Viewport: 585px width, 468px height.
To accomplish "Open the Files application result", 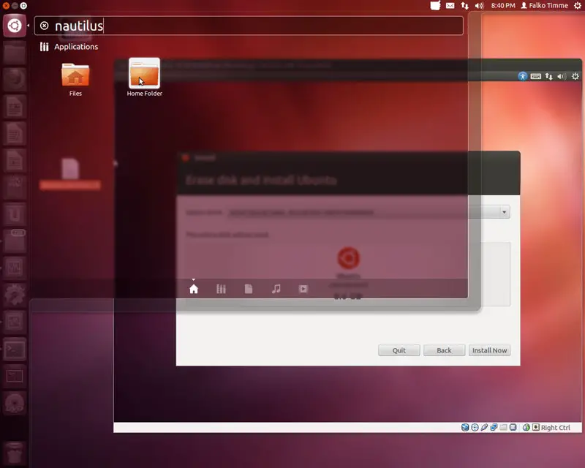I will 75,80.
